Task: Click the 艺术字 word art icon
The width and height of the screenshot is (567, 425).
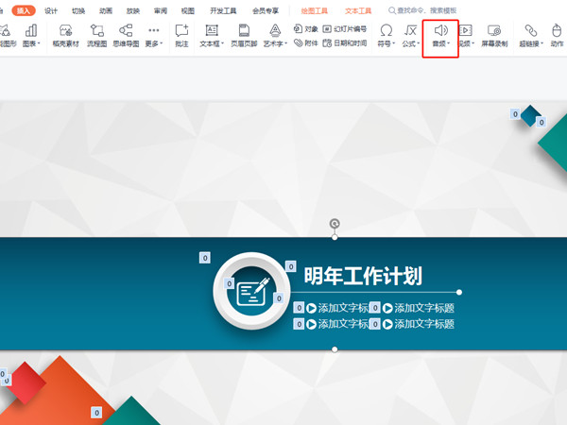Action: (x=274, y=35)
